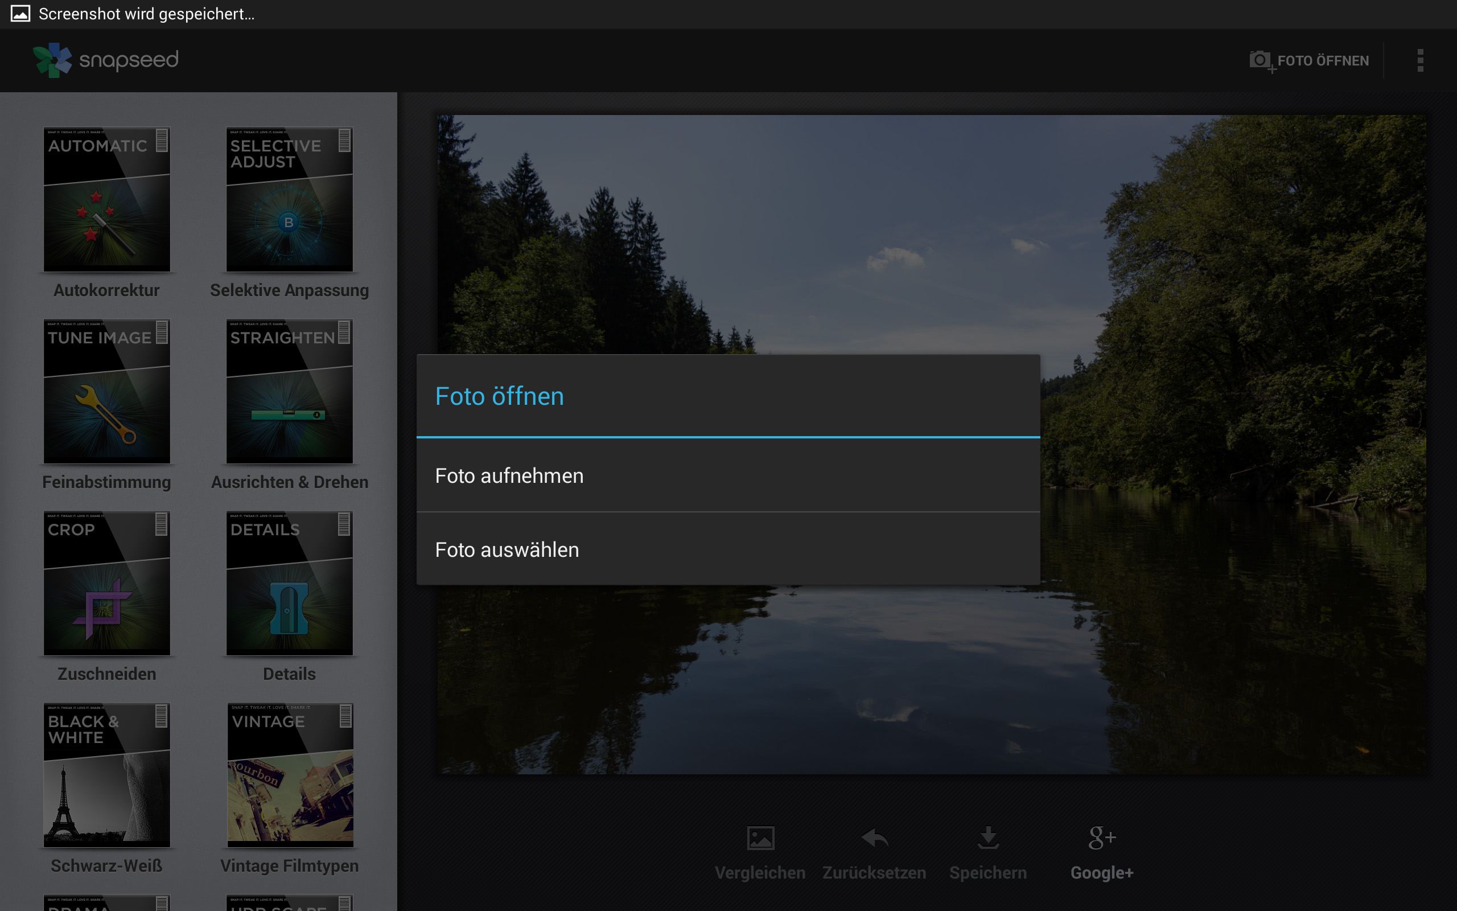Click the 'Autokorrektur' label
The height and width of the screenshot is (911, 1457).
[x=106, y=290]
